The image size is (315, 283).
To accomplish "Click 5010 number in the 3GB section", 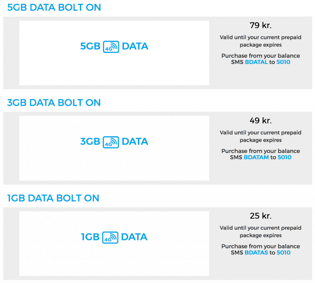I will (x=284, y=157).
